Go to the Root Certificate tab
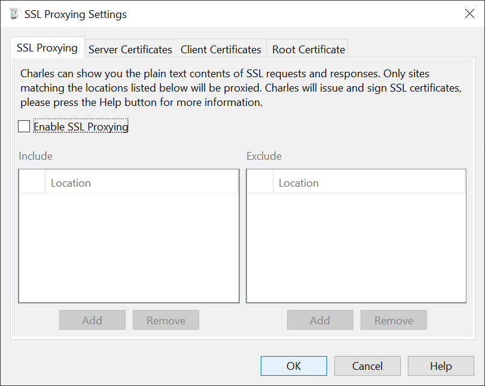This screenshot has height=386, width=485. pyautogui.click(x=309, y=50)
